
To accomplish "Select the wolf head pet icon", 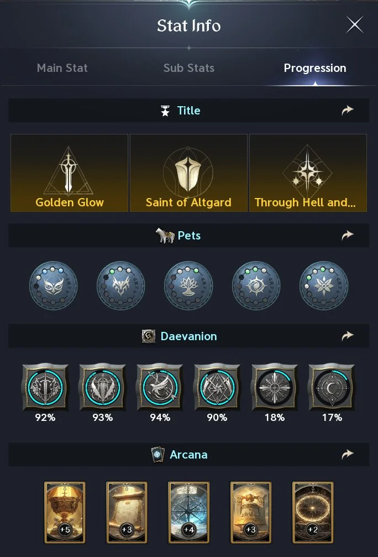I will point(121,285).
